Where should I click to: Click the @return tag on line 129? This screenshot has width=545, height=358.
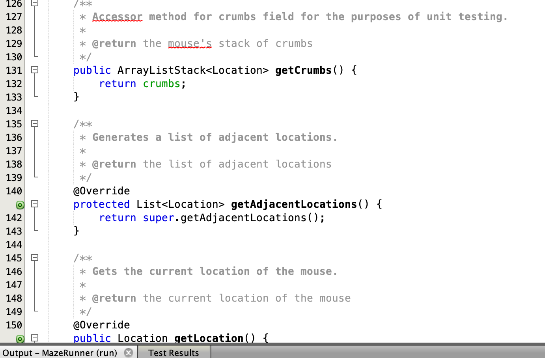point(114,43)
